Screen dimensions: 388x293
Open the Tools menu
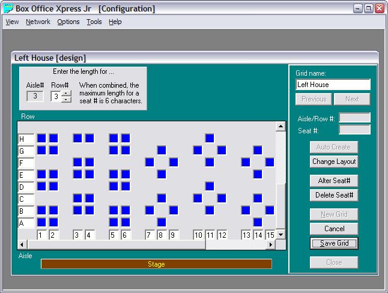[x=94, y=22]
